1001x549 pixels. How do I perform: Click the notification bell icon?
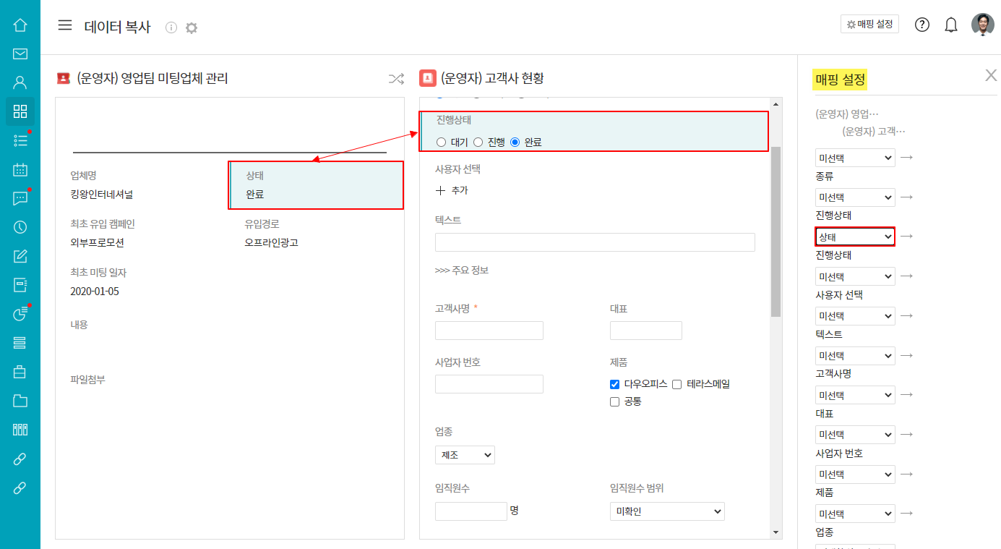pos(951,25)
